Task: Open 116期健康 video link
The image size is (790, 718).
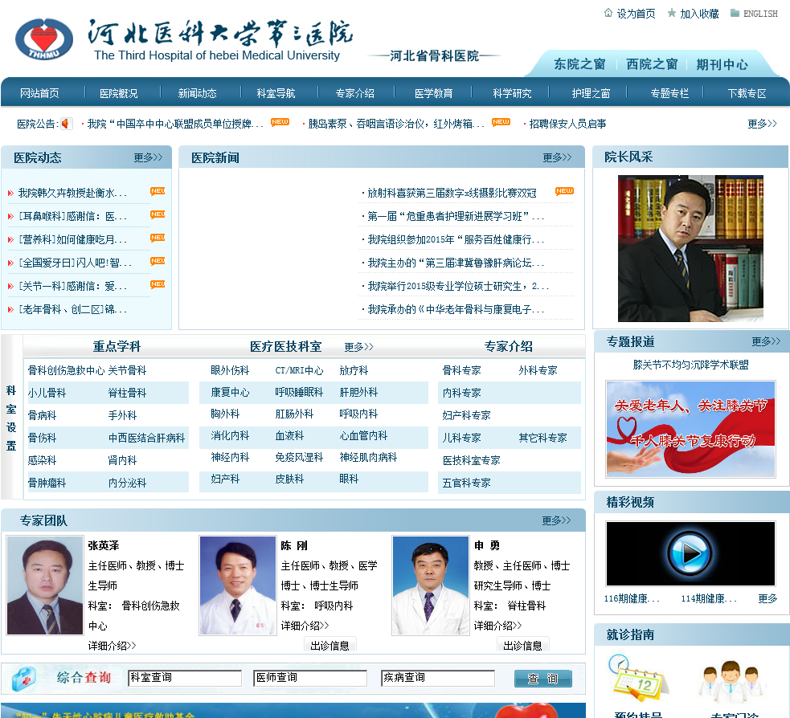Action: (x=632, y=598)
